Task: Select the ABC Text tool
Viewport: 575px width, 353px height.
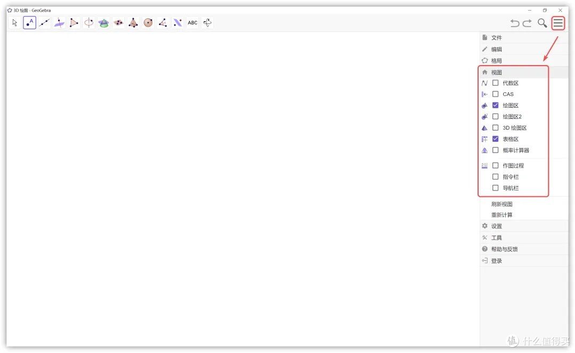Action: (x=193, y=23)
